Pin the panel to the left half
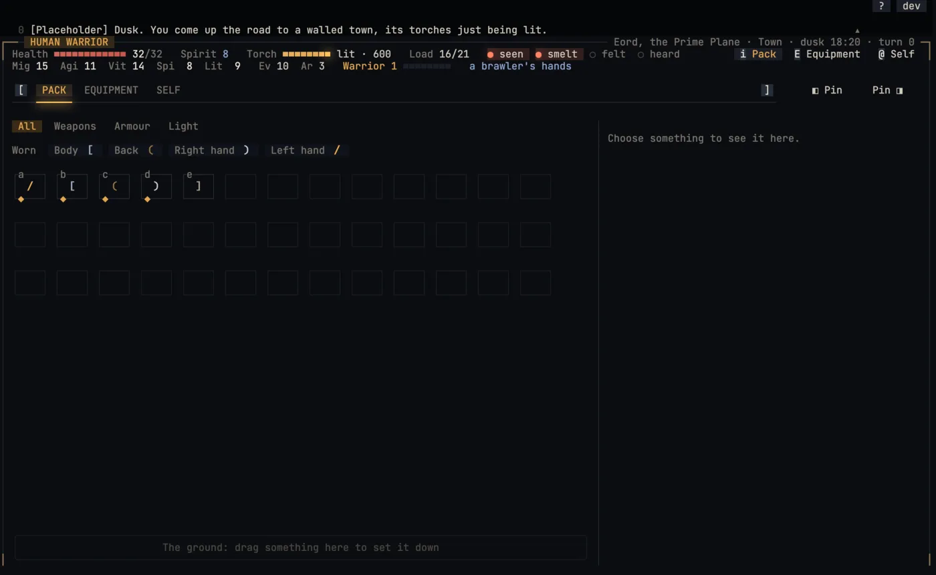The width and height of the screenshot is (936, 575). (x=827, y=90)
